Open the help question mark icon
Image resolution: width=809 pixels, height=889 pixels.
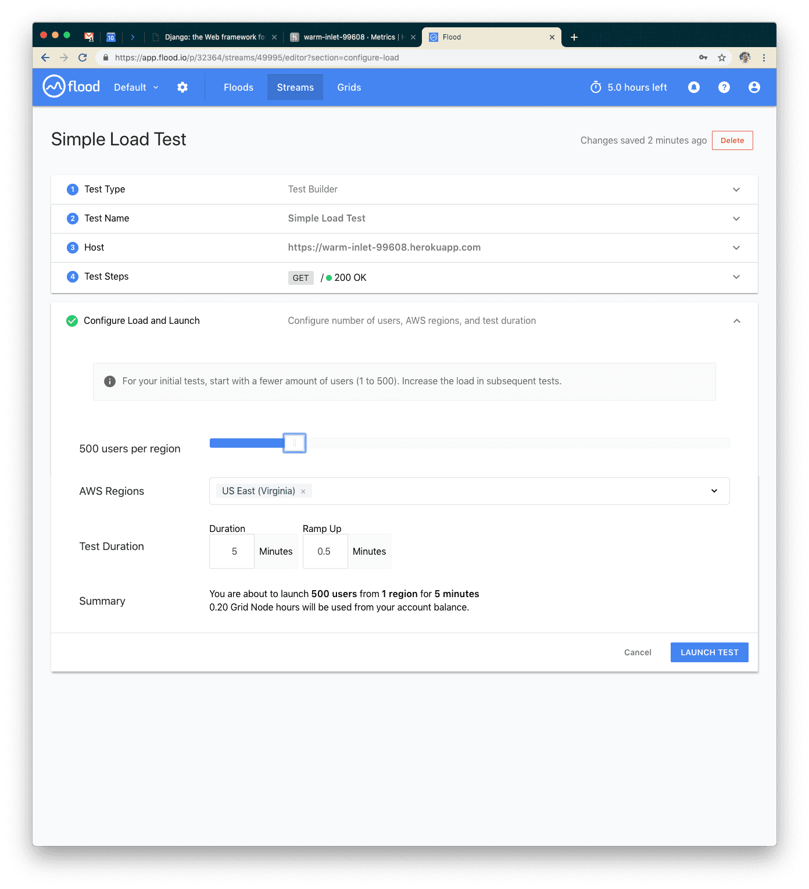click(724, 87)
